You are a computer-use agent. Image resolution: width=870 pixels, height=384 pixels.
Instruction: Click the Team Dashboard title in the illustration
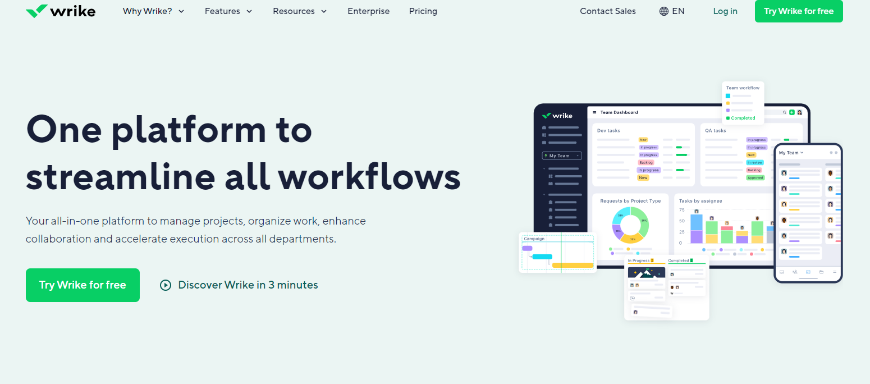[x=619, y=112]
